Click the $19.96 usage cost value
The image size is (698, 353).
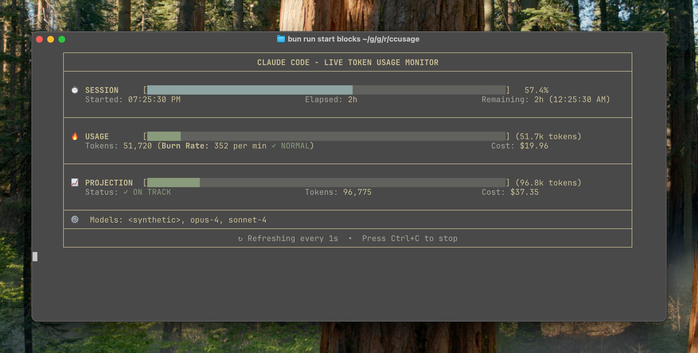point(534,146)
